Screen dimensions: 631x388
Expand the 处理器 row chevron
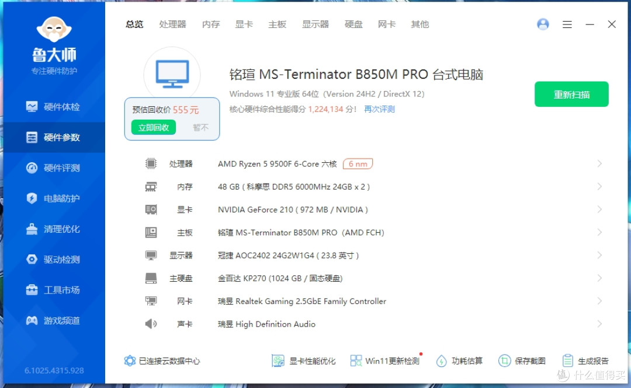coord(599,163)
